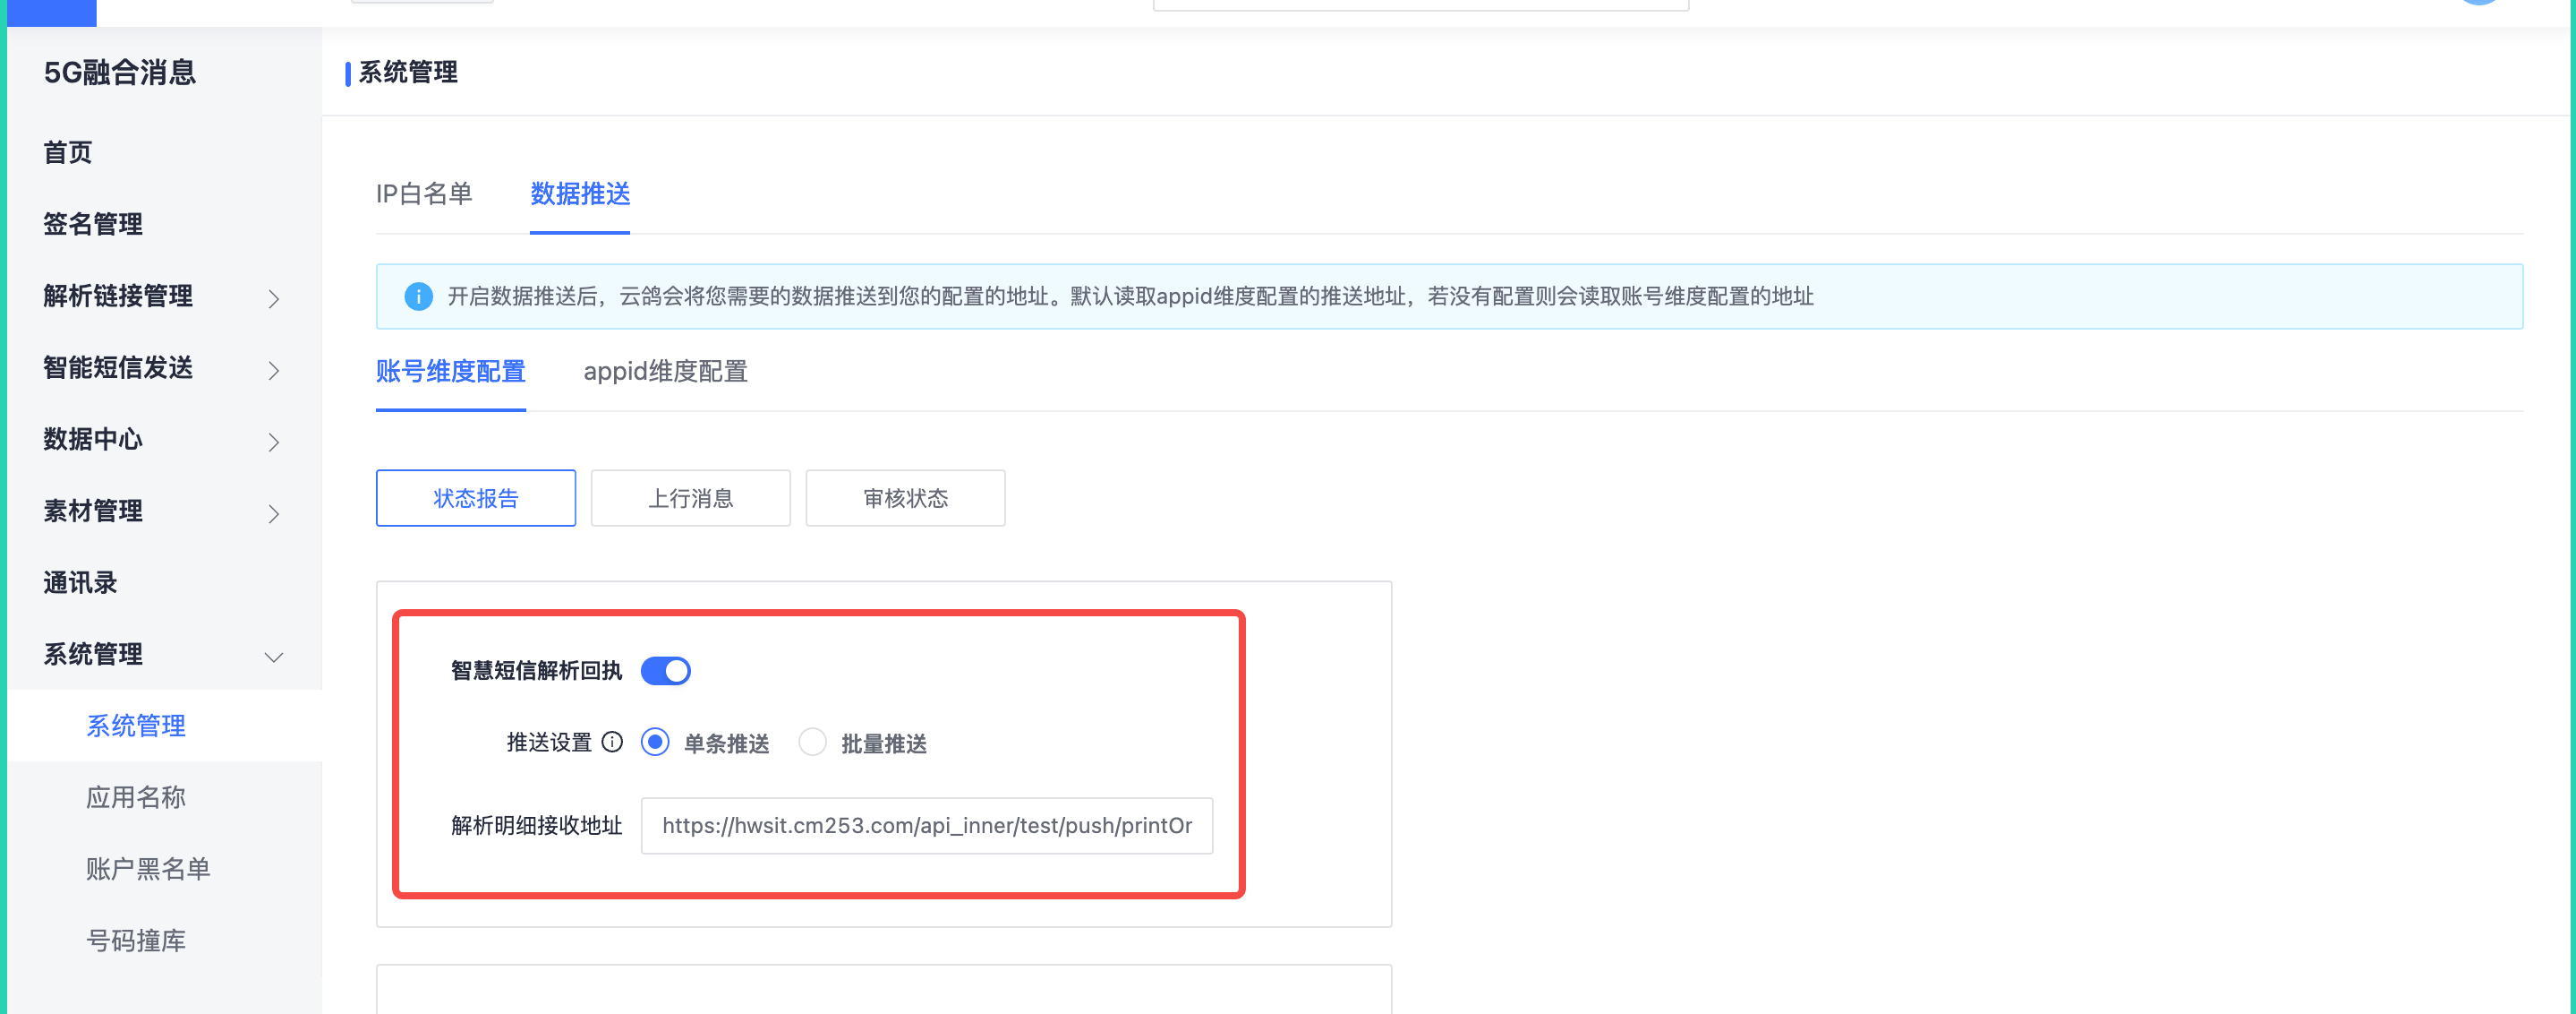
Task: Collapse the 系统管理 sidebar section
Action: pyautogui.click(x=161, y=655)
